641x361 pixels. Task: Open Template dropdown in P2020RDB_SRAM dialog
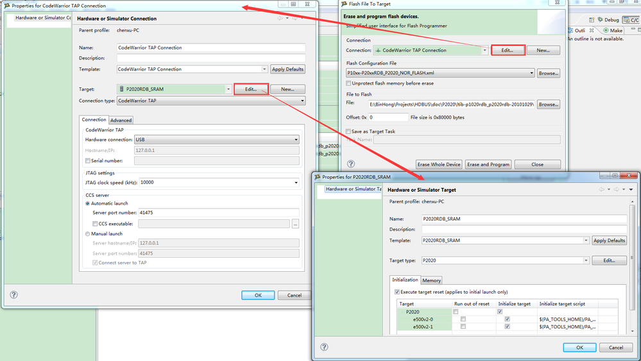coord(586,240)
